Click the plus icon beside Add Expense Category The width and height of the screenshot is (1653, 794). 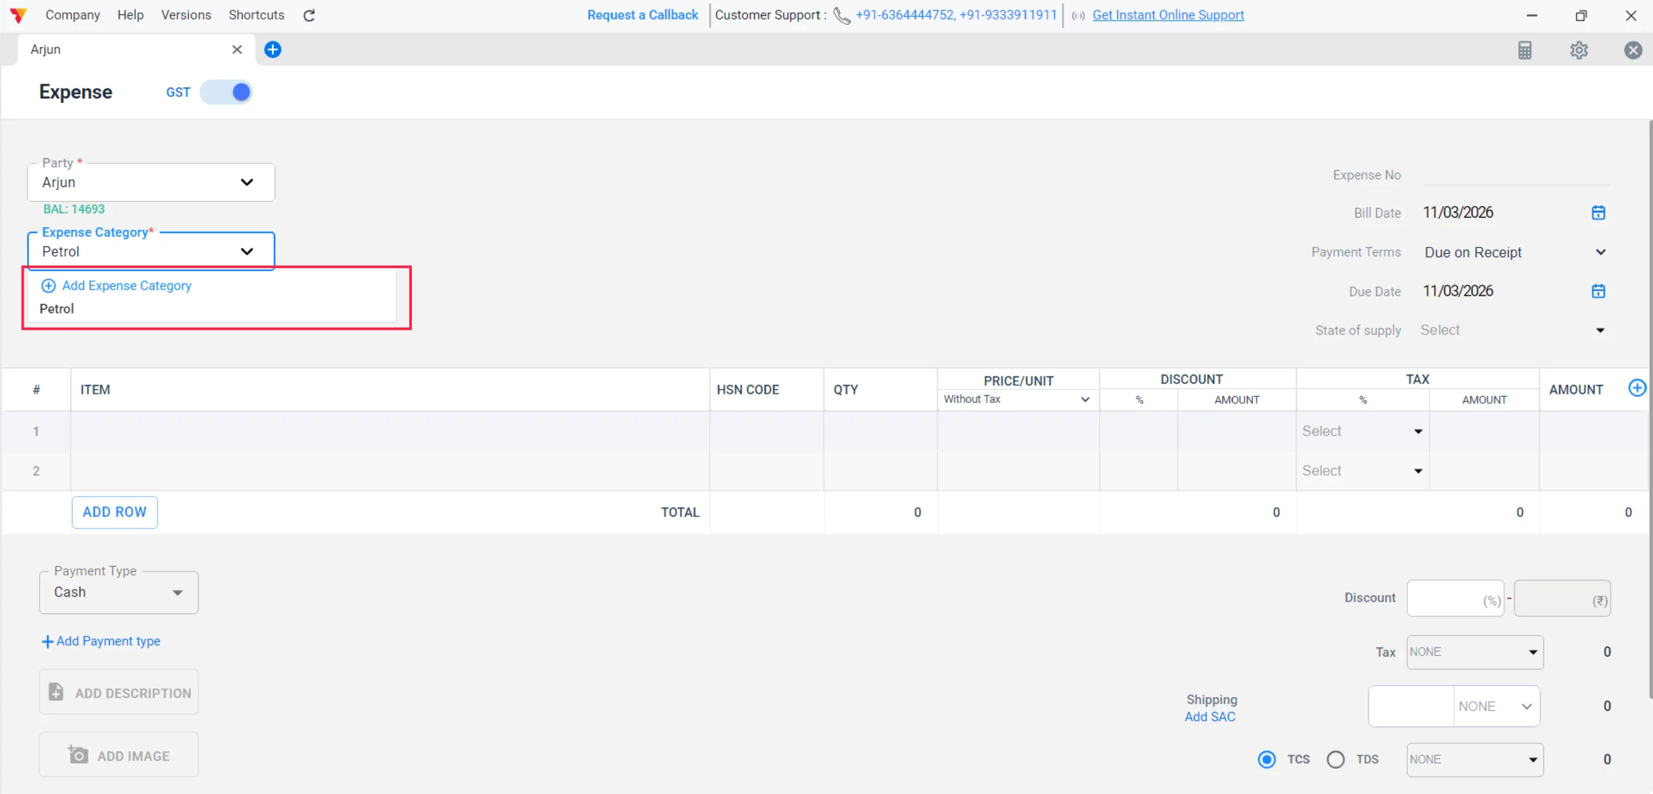coord(48,285)
